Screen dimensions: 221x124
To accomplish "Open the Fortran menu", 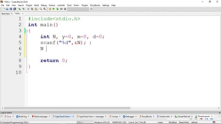I will tap(52, 6).
